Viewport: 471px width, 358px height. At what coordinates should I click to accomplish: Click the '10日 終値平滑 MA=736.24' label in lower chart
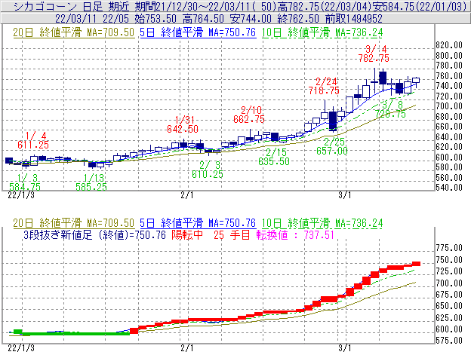(322, 223)
